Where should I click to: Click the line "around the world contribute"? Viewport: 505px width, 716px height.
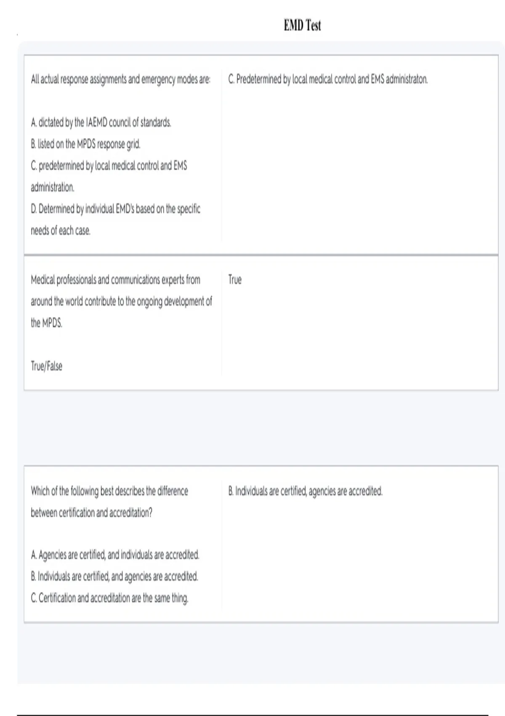point(121,301)
